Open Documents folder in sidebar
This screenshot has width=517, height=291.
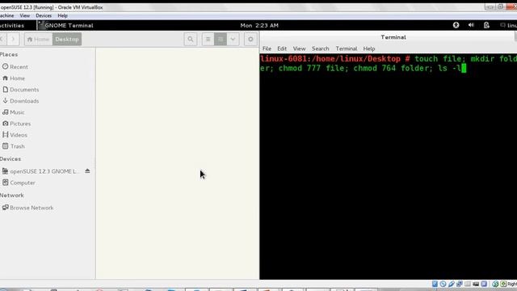coord(21,90)
